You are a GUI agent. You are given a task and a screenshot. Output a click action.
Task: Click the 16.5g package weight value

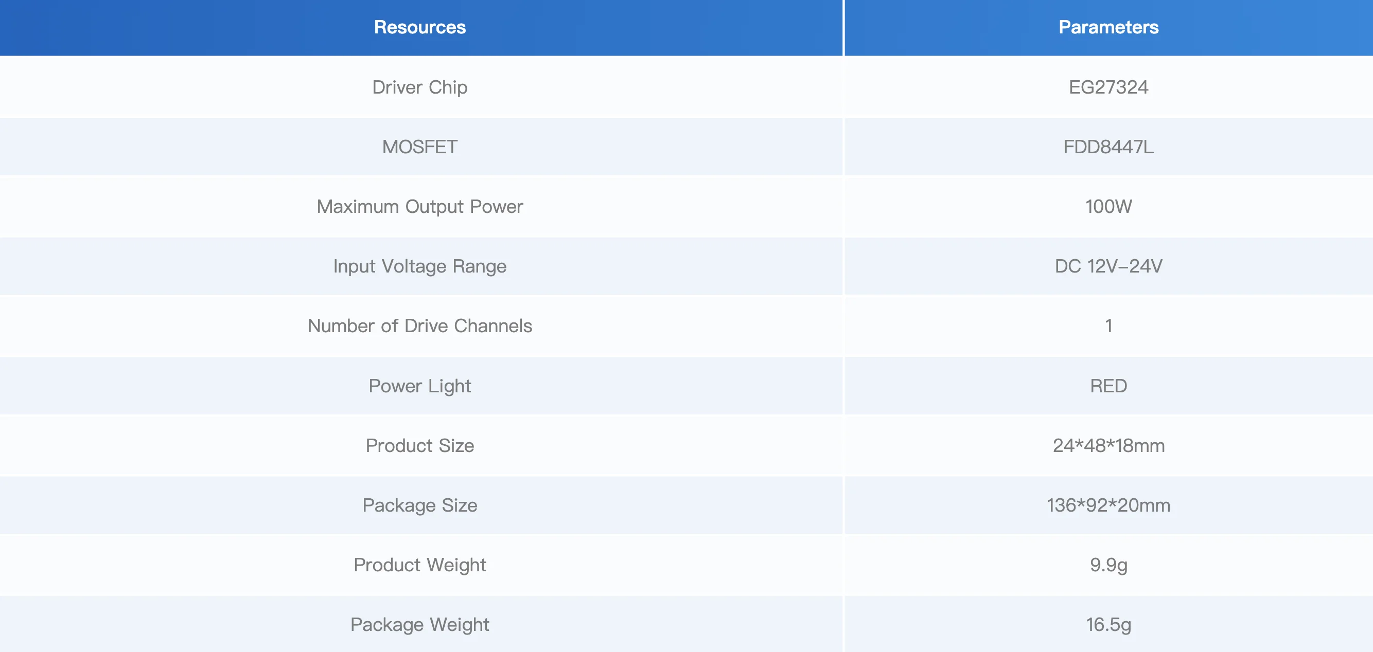click(x=1108, y=625)
